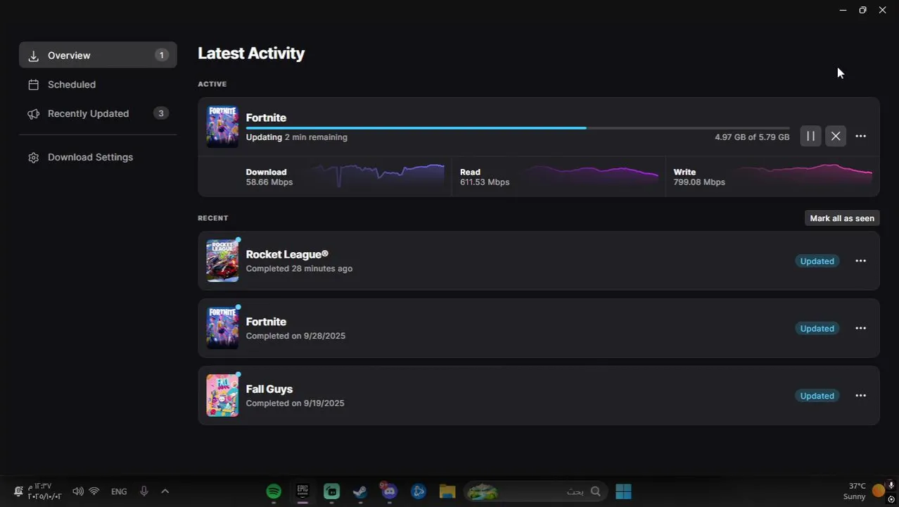Click the 799.08 Mbps write value
The height and width of the screenshot is (507, 899).
(x=699, y=182)
